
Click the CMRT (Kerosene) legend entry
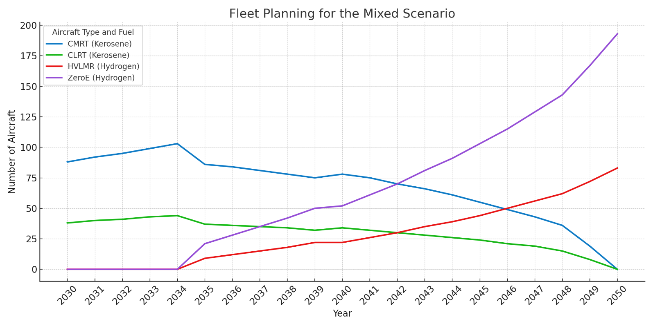pyautogui.click(x=89, y=44)
